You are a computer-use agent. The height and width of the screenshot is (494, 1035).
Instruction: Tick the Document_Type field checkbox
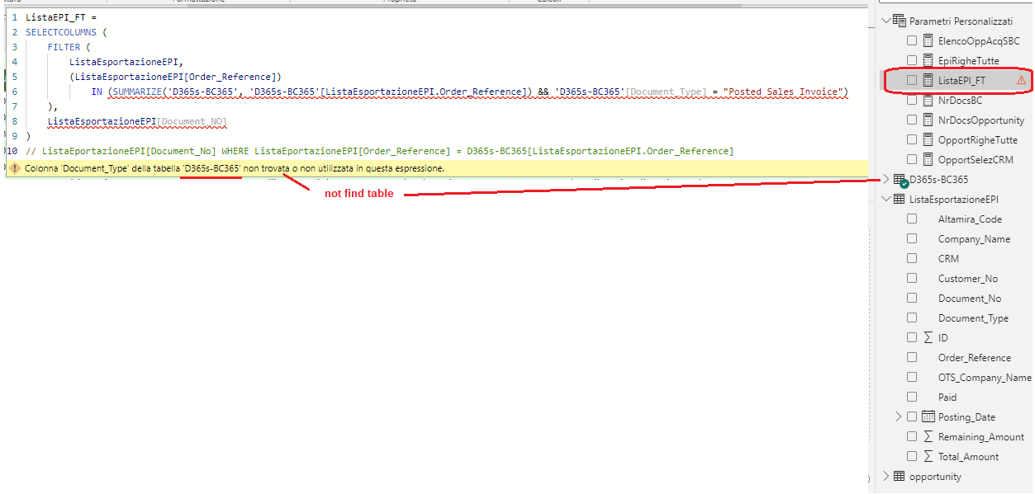point(912,318)
